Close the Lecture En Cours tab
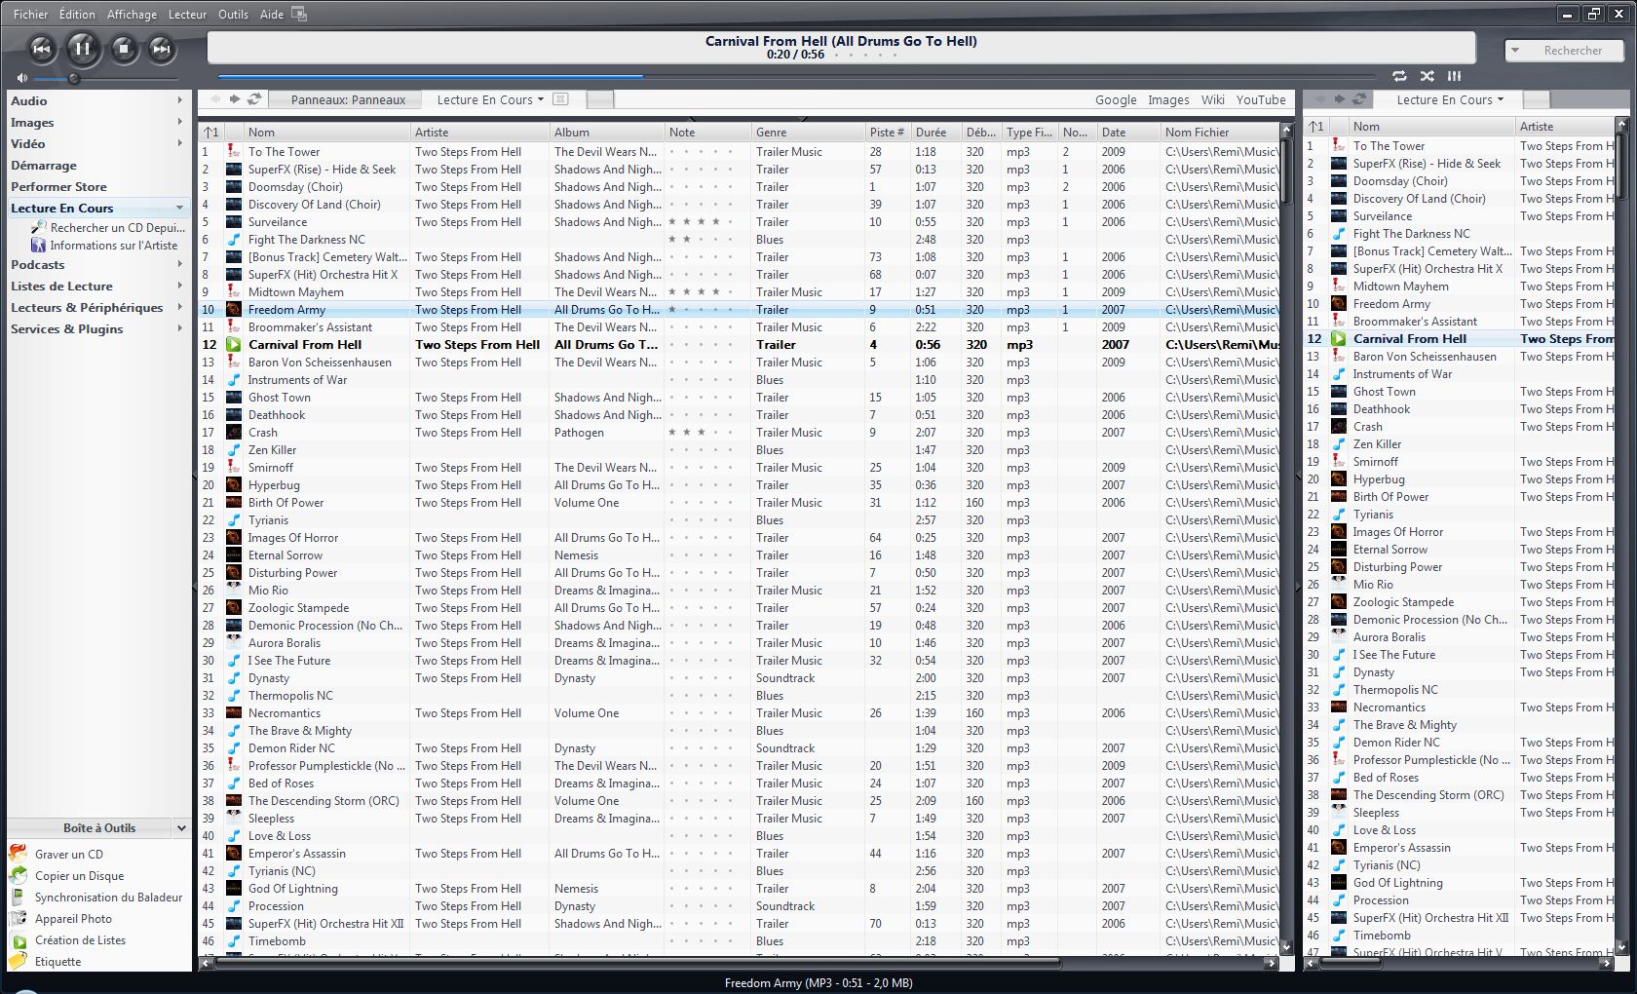Image resolution: width=1637 pixels, height=994 pixels. (x=560, y=98)
